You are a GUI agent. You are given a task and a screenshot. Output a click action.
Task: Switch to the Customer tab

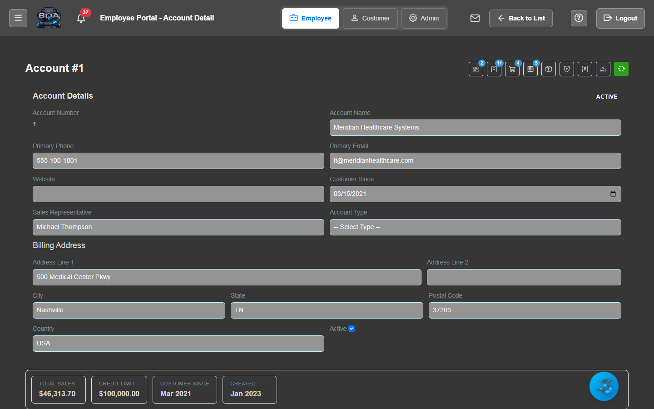tap(370, 18)
